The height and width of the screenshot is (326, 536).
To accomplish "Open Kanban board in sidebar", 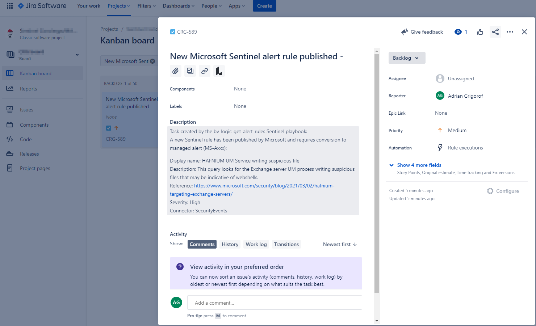I will [42, 73].
